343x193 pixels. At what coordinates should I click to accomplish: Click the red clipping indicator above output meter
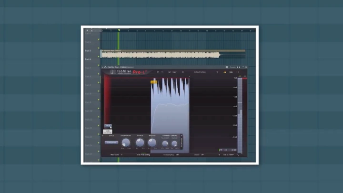[x=245, y=78]
